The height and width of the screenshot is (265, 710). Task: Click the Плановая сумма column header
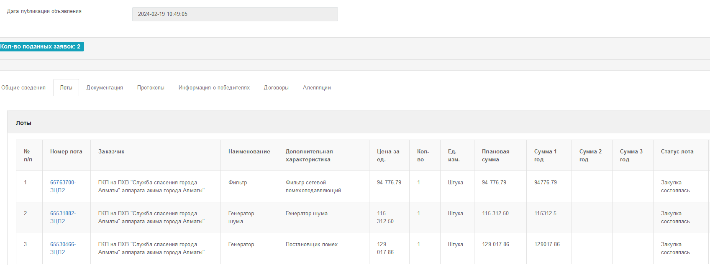tap(496, 155)
